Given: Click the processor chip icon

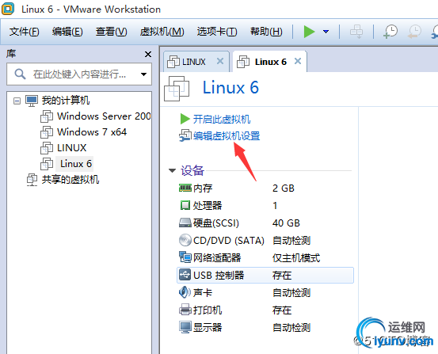Looking at the screenshot, I should tap(185, 205).
